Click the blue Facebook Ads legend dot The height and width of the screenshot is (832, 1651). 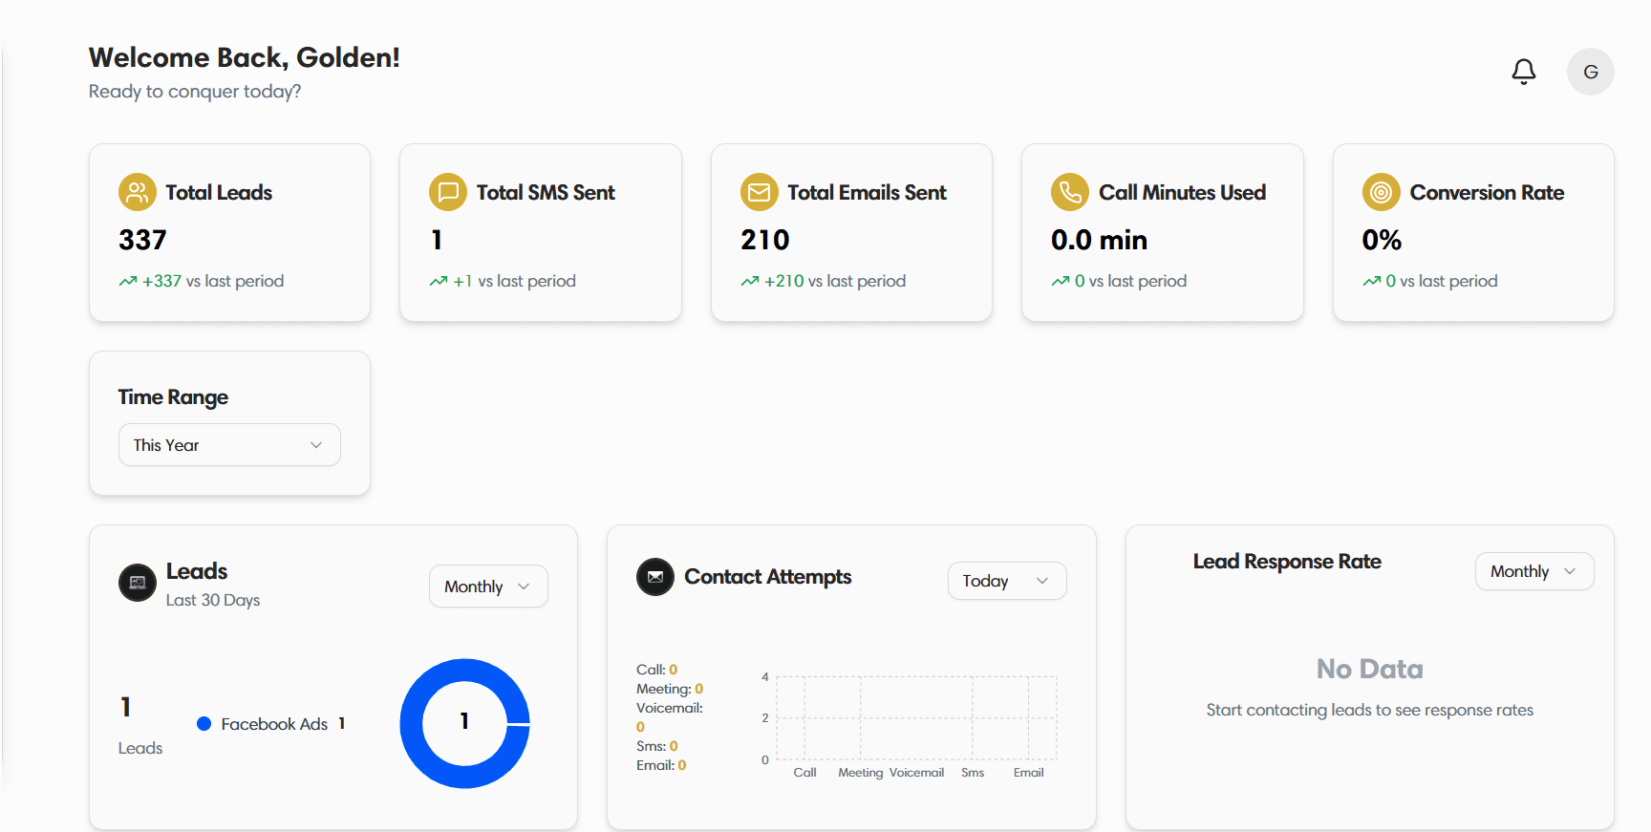pyautogui.click(x=204, y=724)
